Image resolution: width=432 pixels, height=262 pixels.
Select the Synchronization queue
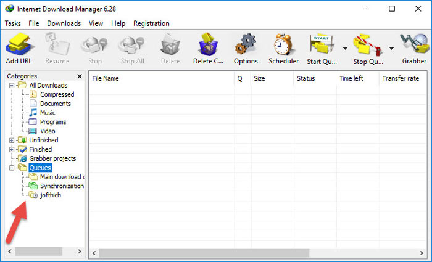[x=62, y=186]
